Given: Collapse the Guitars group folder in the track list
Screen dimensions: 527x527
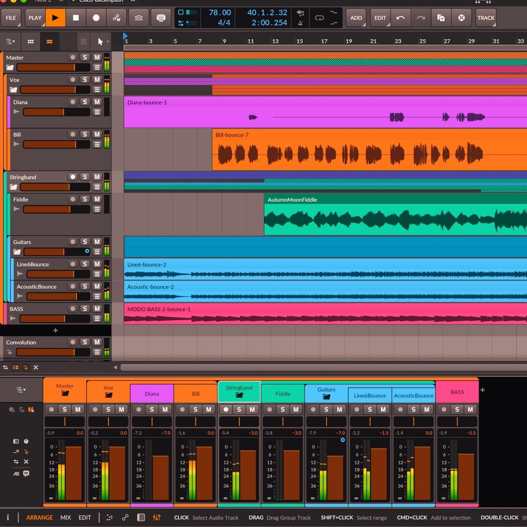Looking at the screenshot, I should [x=17, y=252].
